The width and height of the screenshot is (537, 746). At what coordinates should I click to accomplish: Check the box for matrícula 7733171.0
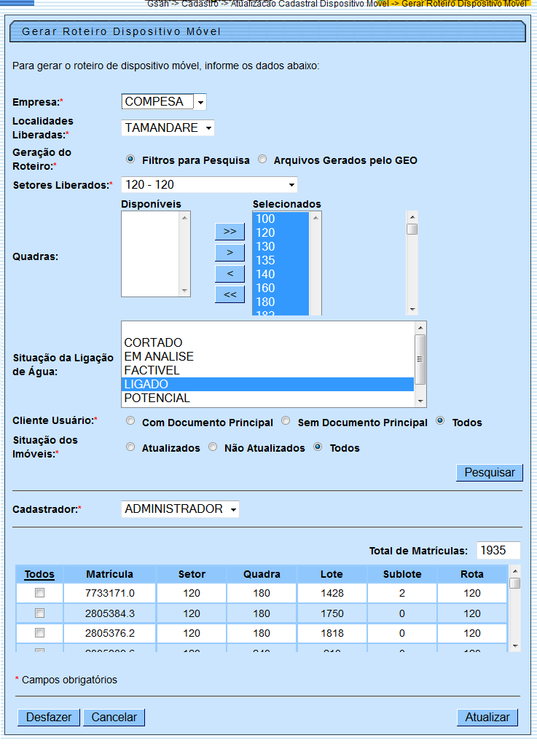click(40, 594)
